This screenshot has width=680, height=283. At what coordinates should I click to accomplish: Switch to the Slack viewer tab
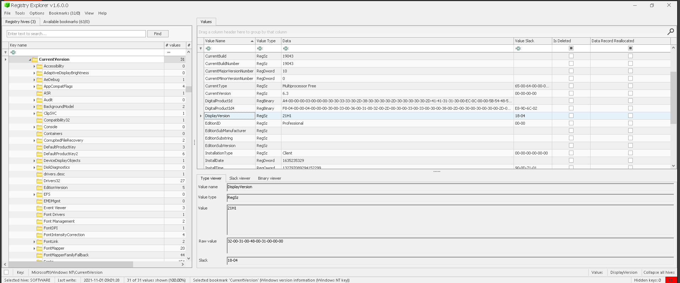point(240,178)
